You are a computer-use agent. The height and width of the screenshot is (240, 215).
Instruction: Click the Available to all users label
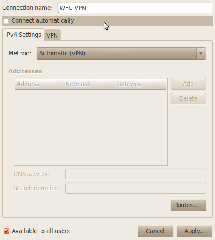(x=41, y=231)
